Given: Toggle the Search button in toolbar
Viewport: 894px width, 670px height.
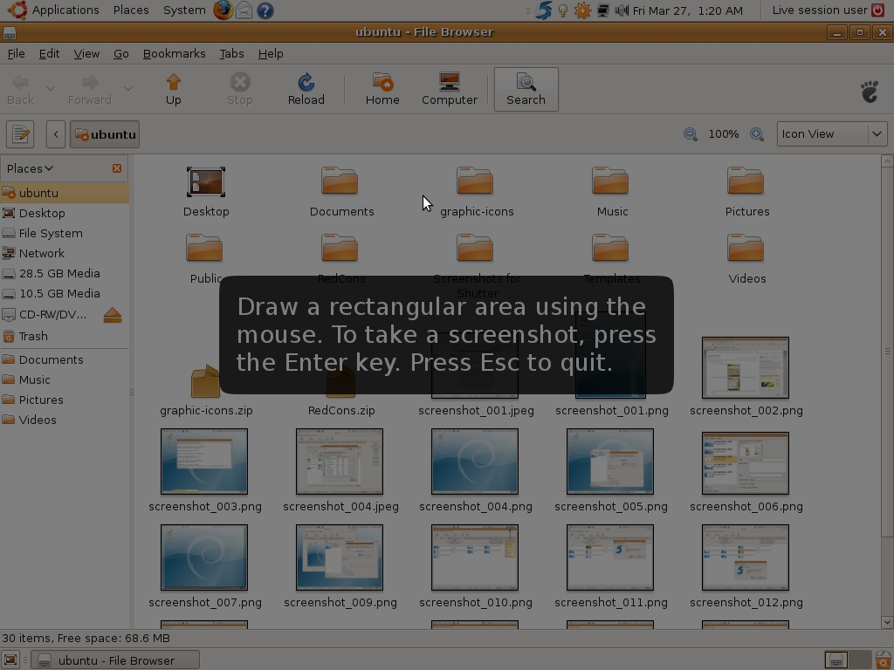Looking at the screenshot, I should pos(526,90).
